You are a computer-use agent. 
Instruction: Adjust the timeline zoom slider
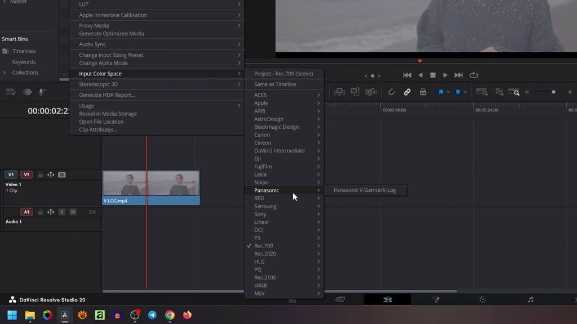553,92
